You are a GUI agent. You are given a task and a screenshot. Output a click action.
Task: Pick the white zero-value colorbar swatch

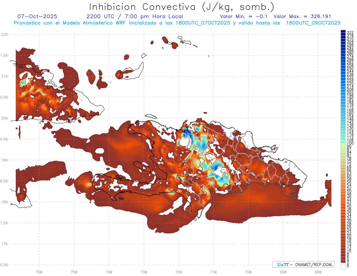coord(343,266)
